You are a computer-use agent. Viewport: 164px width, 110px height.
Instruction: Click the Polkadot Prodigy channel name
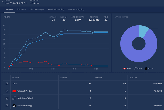(x=25, y=91)
